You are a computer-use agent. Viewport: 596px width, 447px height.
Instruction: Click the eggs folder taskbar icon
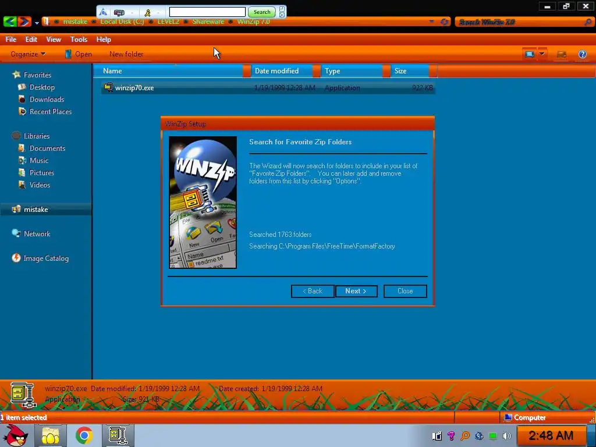[x=50, y=435]
